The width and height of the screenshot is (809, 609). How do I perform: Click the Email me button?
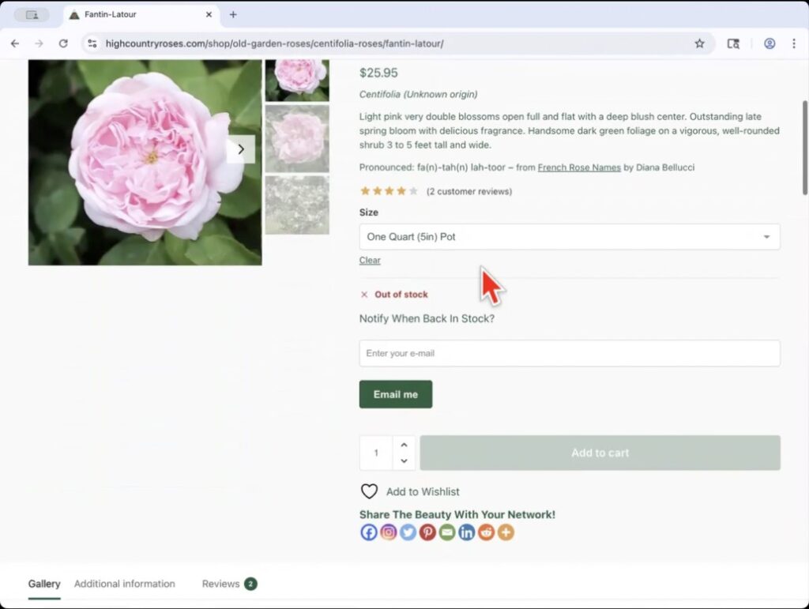(x=396, y=394)
